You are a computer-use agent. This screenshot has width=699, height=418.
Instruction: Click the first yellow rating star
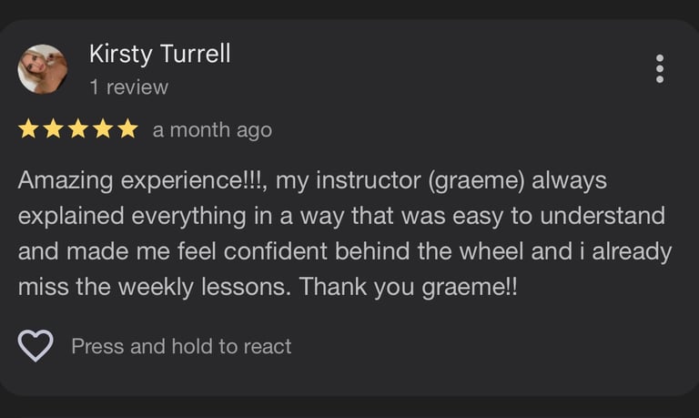coord(28,128)
